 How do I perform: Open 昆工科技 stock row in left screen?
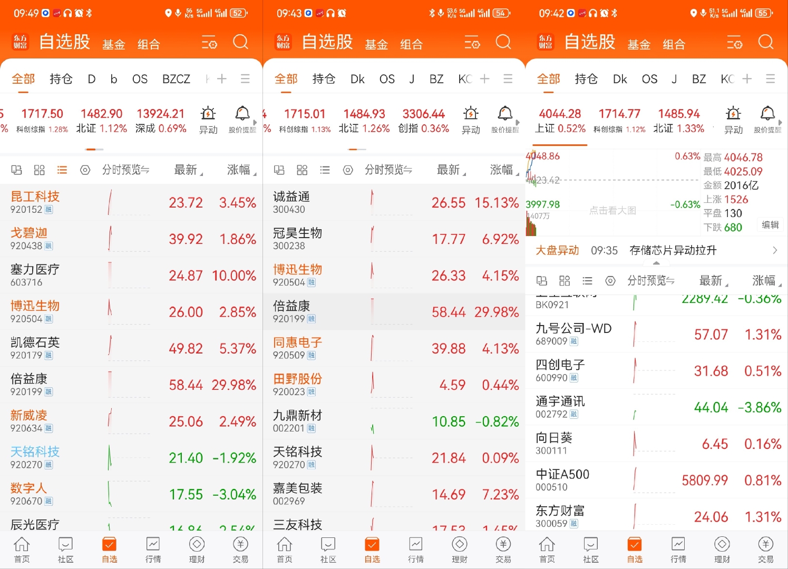[131, 202]
